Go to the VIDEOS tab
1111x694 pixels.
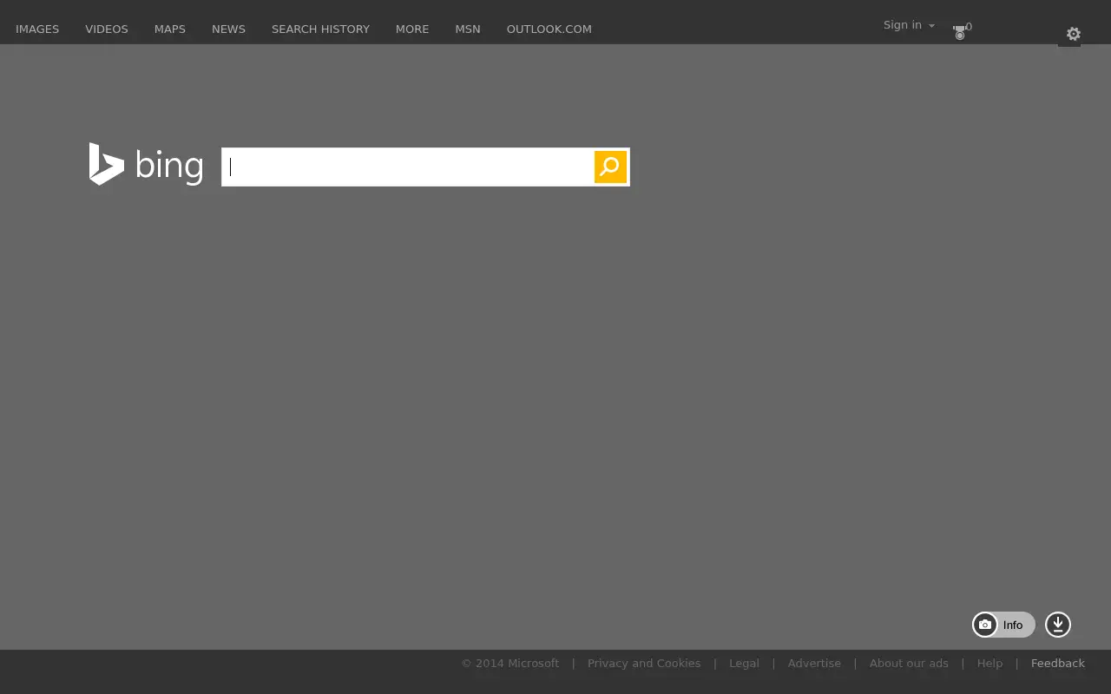(x=107, y=29)
